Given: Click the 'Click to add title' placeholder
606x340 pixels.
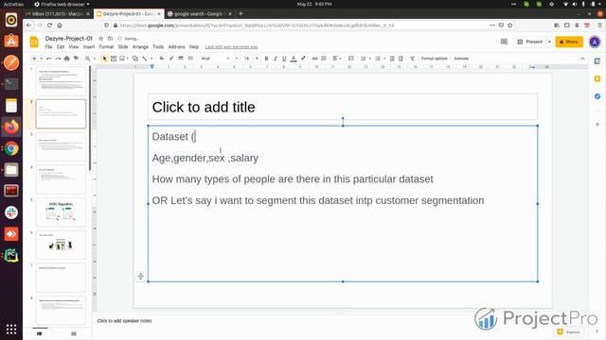Looking at the screenshot, I should (343, 107).
